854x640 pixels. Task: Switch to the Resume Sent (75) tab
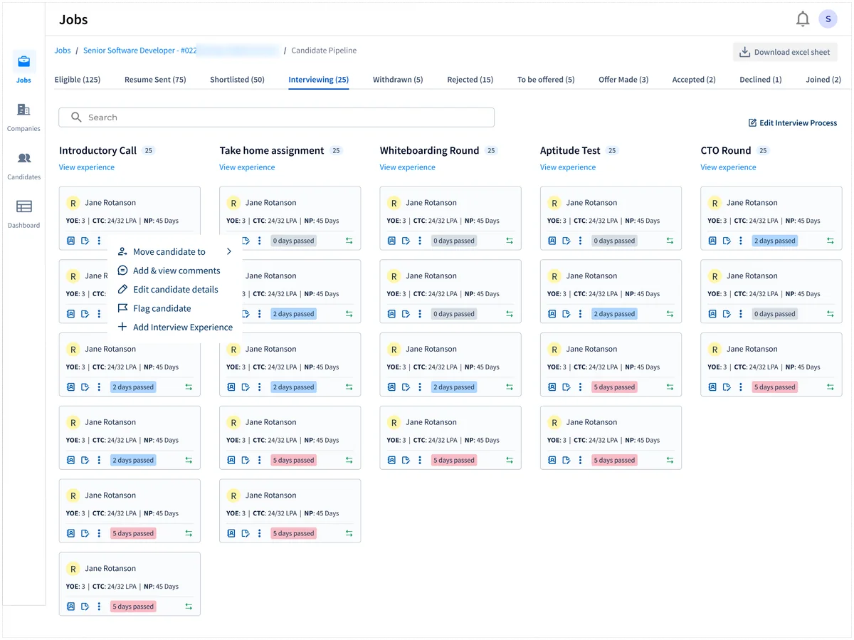click(155, 80)
